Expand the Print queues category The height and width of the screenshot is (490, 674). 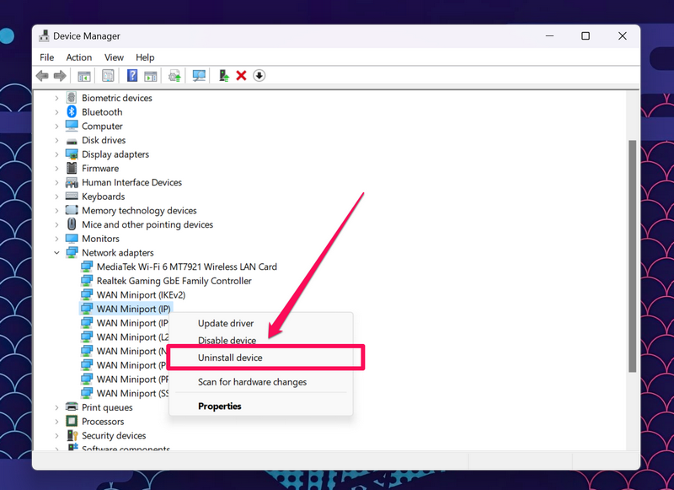(x=57, y=407)
